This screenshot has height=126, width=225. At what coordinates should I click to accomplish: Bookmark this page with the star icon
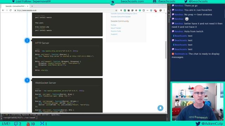116,10
